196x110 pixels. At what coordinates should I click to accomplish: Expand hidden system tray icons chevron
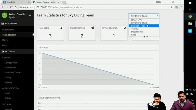[x=187, y=86]
